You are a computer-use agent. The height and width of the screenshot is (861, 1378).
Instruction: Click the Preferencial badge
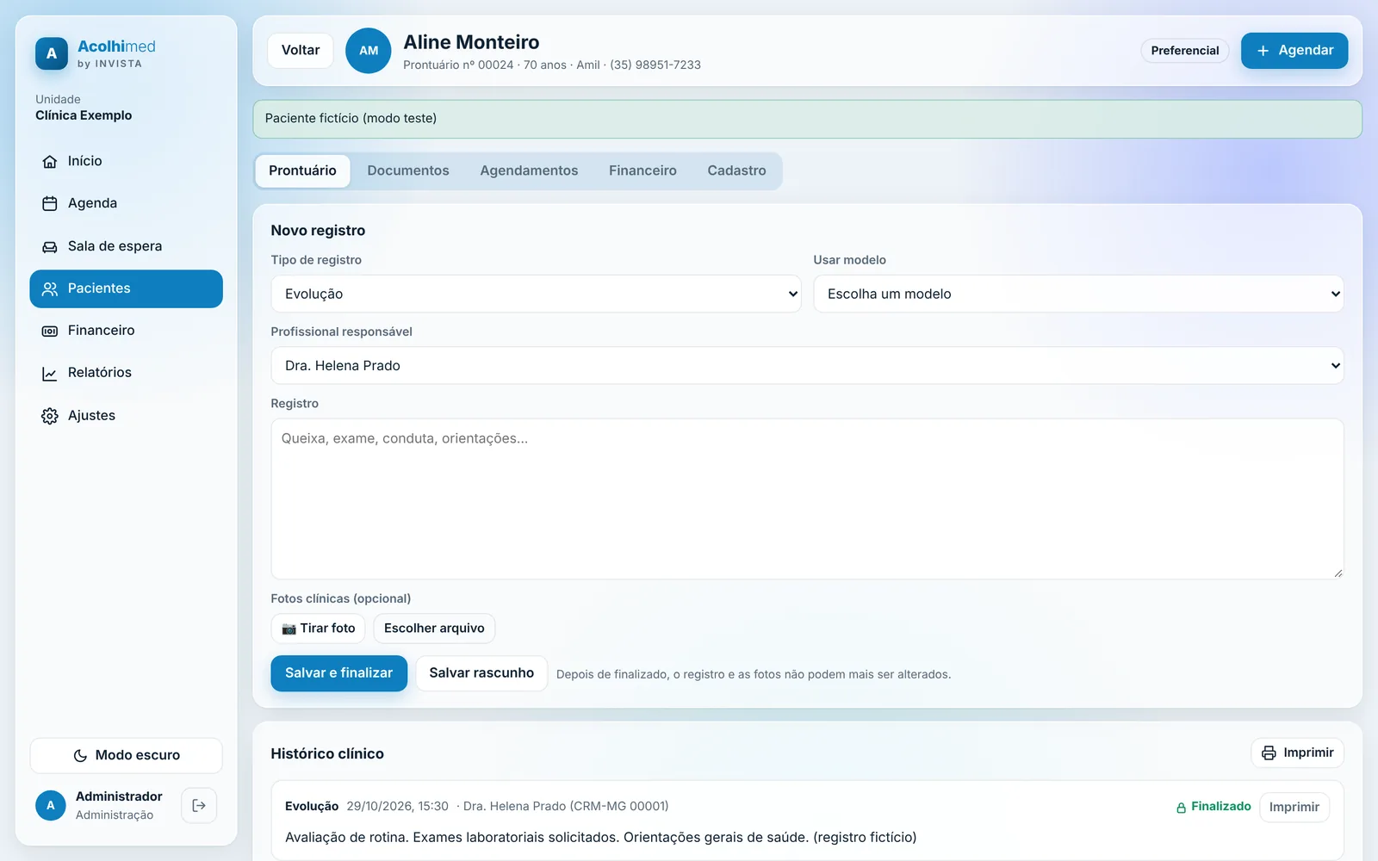coord(1185,51)
